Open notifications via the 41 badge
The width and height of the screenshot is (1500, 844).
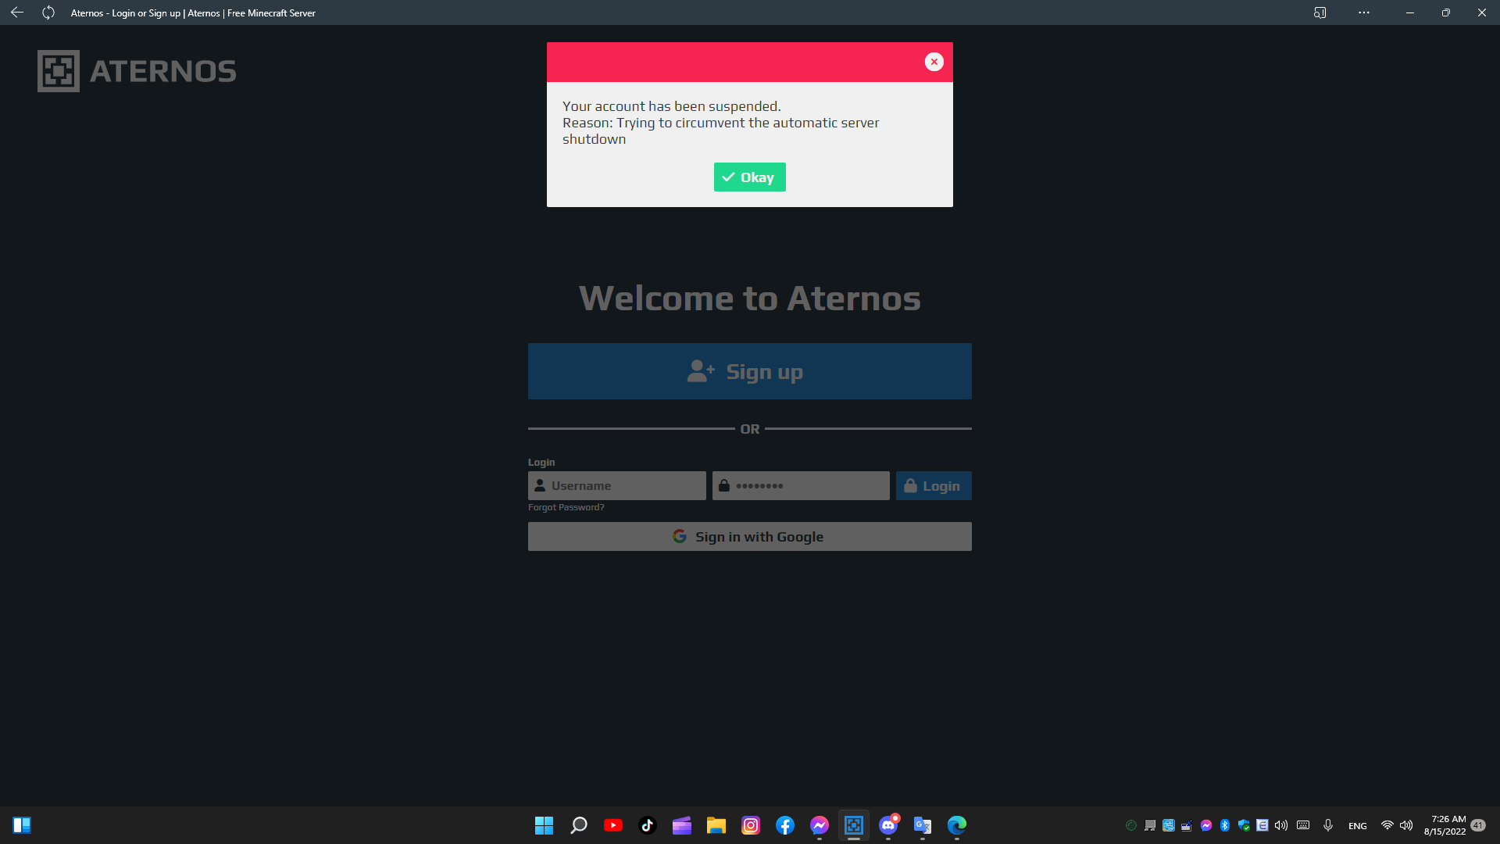coord(1478,825)
